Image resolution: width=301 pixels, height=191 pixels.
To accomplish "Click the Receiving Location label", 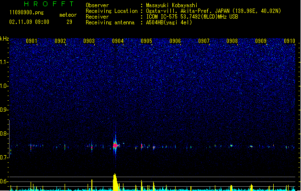I will 111,11.
